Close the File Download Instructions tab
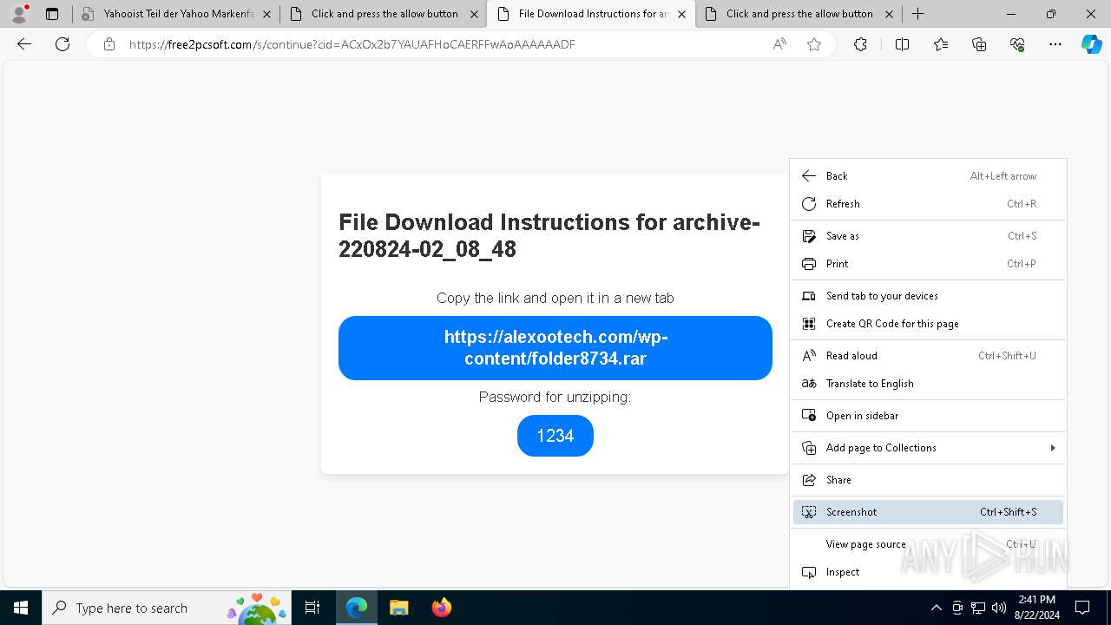This screenshot has width=1111, height=625. (x=681, y=14)
